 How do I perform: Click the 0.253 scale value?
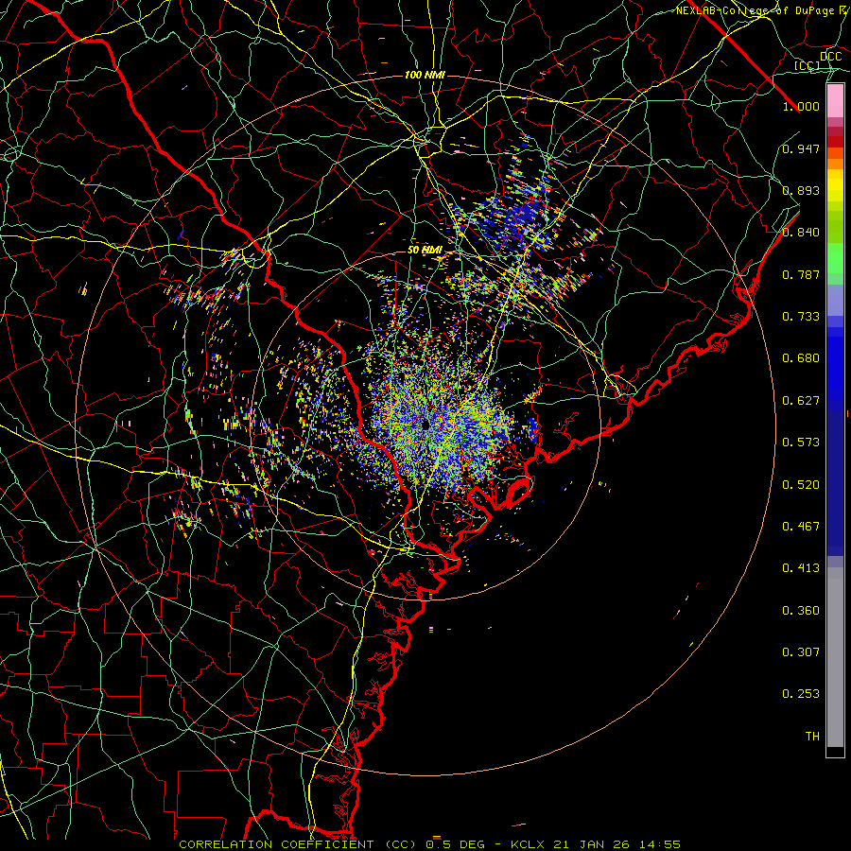tap(801, 694)
